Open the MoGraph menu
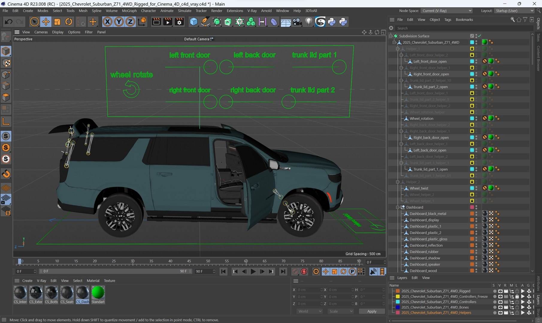 coord(129,10)
